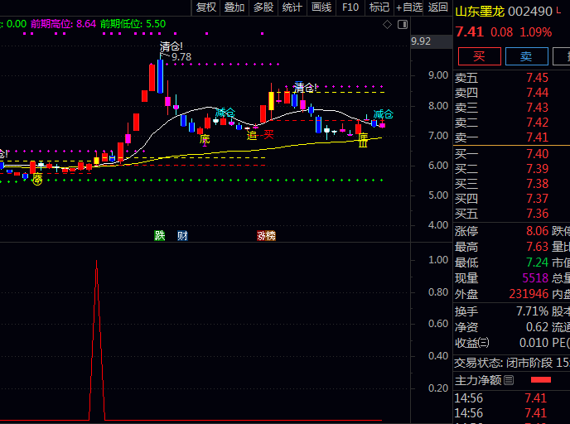Select the 卖一 price 7.41

point(537,137)
